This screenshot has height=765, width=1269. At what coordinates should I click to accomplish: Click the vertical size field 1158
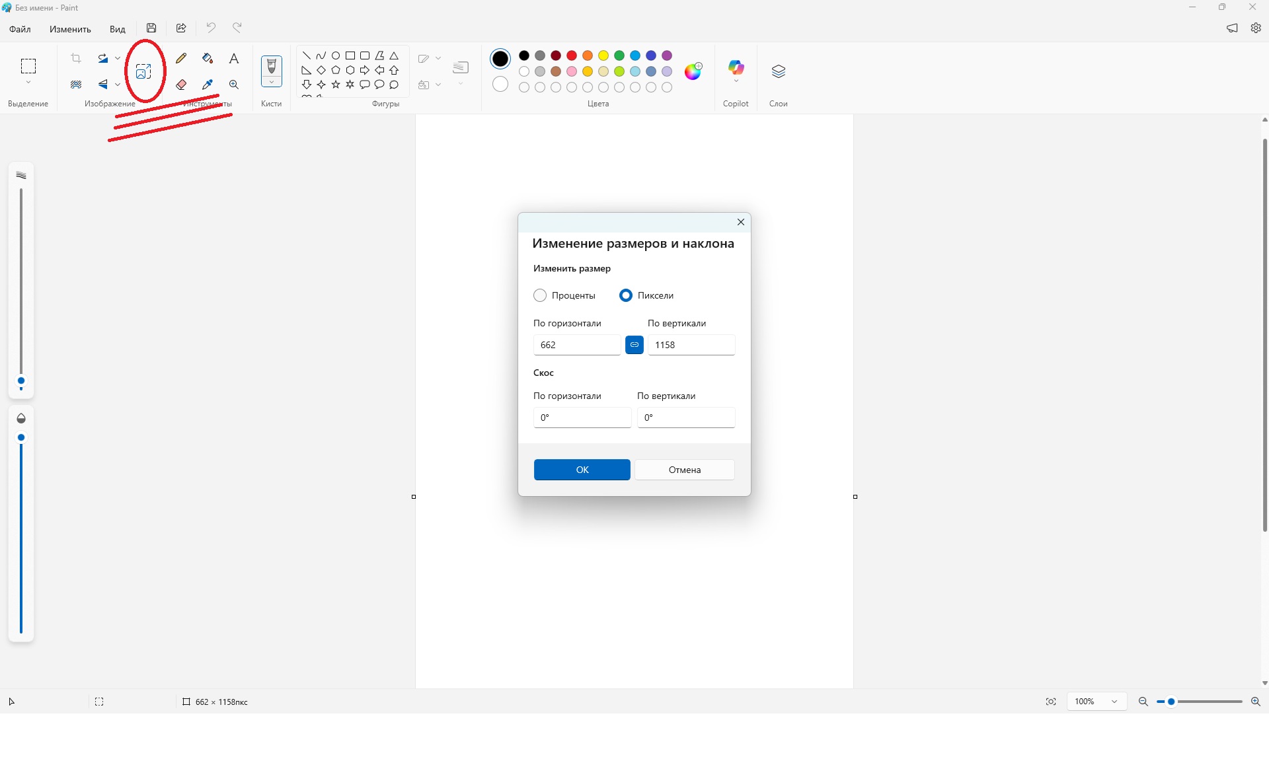691,345
